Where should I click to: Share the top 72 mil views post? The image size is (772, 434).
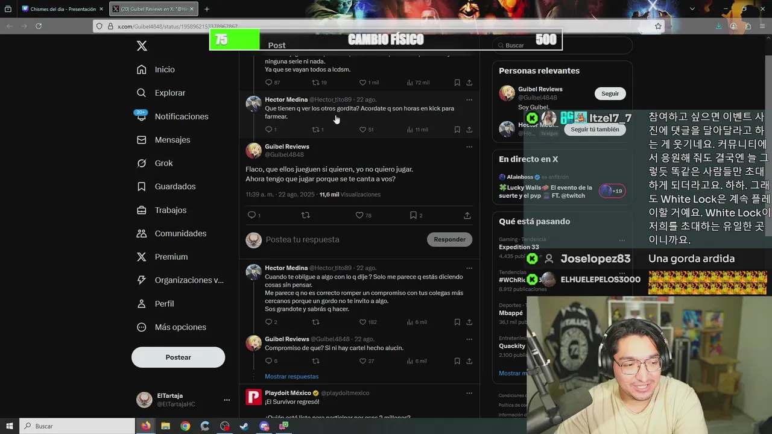point(469,83)
